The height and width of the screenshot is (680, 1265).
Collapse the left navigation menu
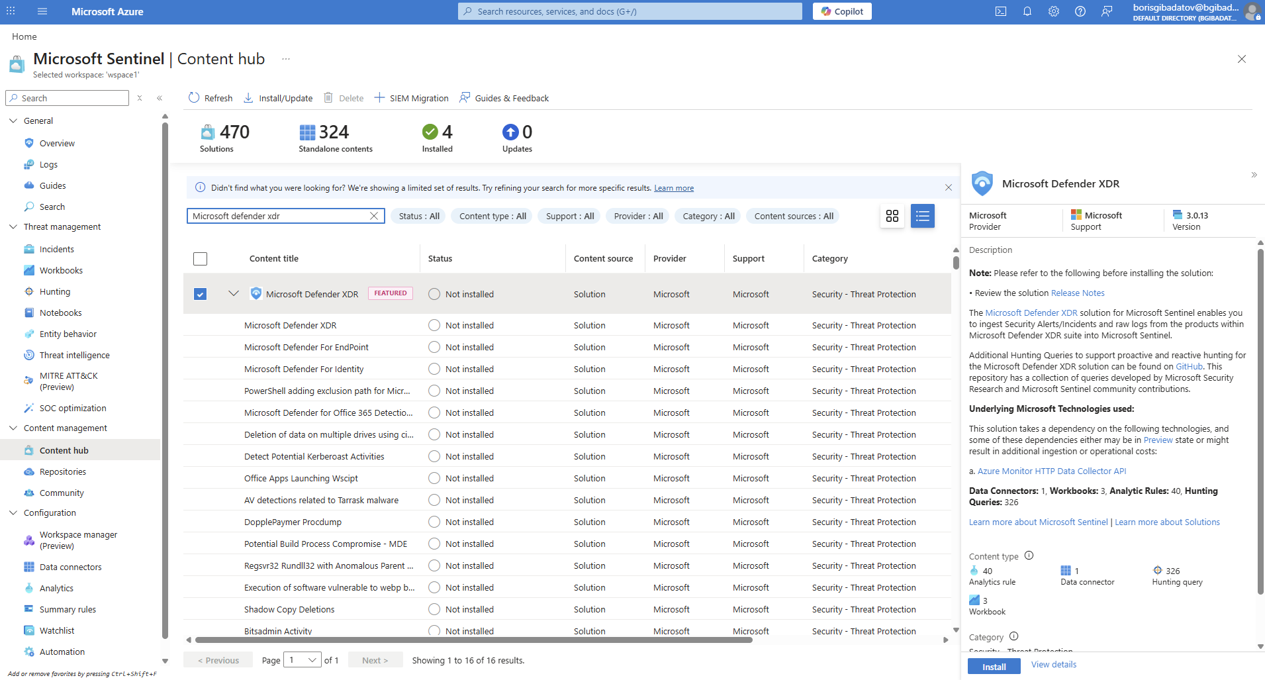coord(160,98)
